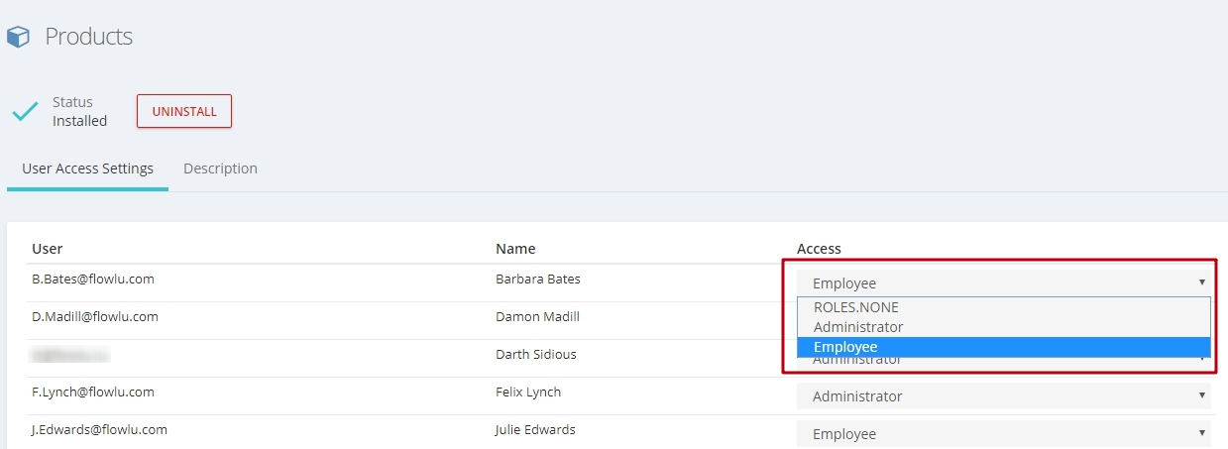This screenshot has width=1228, height=449.
Task: Click the B.Bates@flowlu.com user email
Action: pyautogui.click(x=93, y=280)
